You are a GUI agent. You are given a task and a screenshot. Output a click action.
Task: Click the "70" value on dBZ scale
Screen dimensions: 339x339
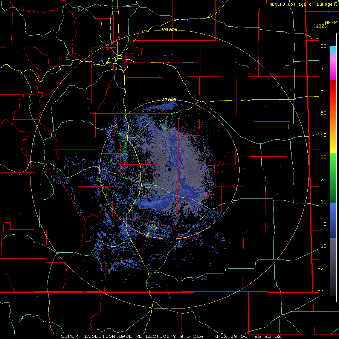[x=324, y=68]
